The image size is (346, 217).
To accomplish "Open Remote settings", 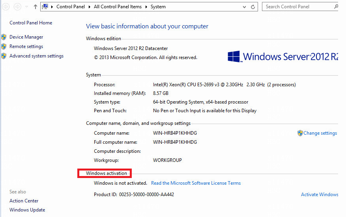I will 26,46.
